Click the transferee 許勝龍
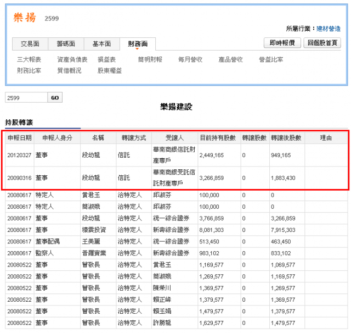This screenshot has width=351, height=333. (x=162, y=323)
